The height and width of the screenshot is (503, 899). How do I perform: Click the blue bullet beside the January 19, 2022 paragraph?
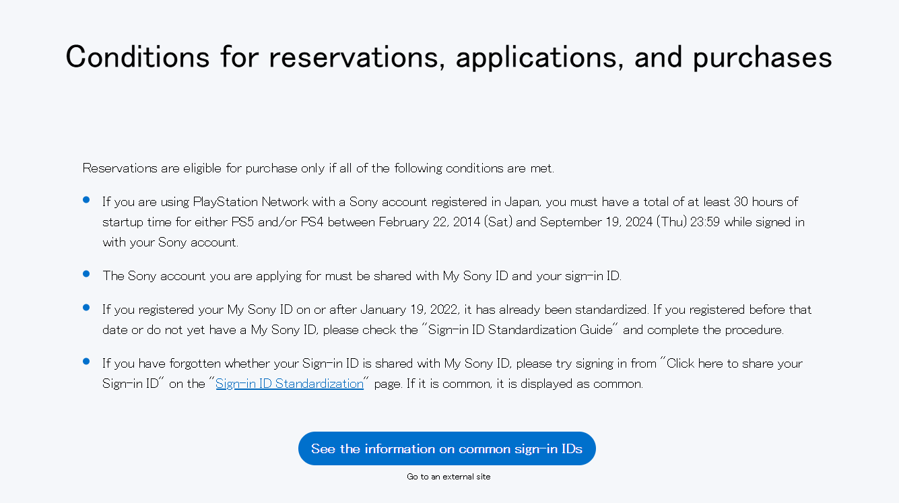pos(86,308)
